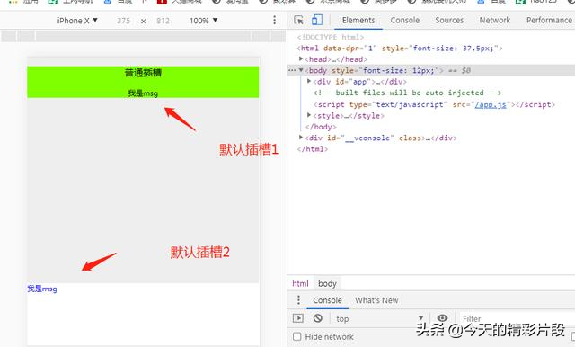The width and height of the screenshot is (575, 347).
Task: Expand the div id app node
Action: (309, 81)
